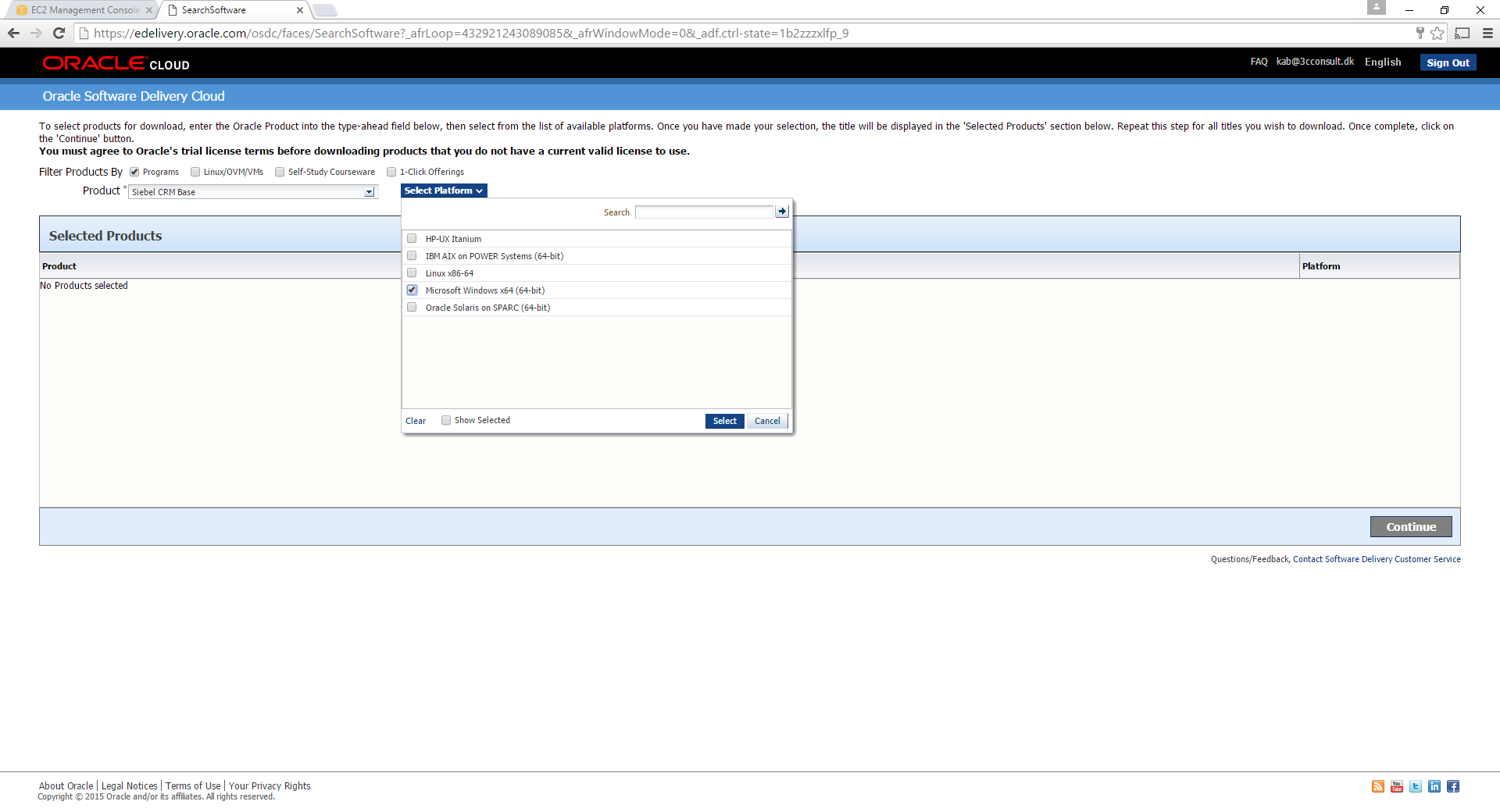Enable the Self-Study Courseware checkbox
Image resolution: width=1500 pixels, height=812 pixels.
(280, 172)
